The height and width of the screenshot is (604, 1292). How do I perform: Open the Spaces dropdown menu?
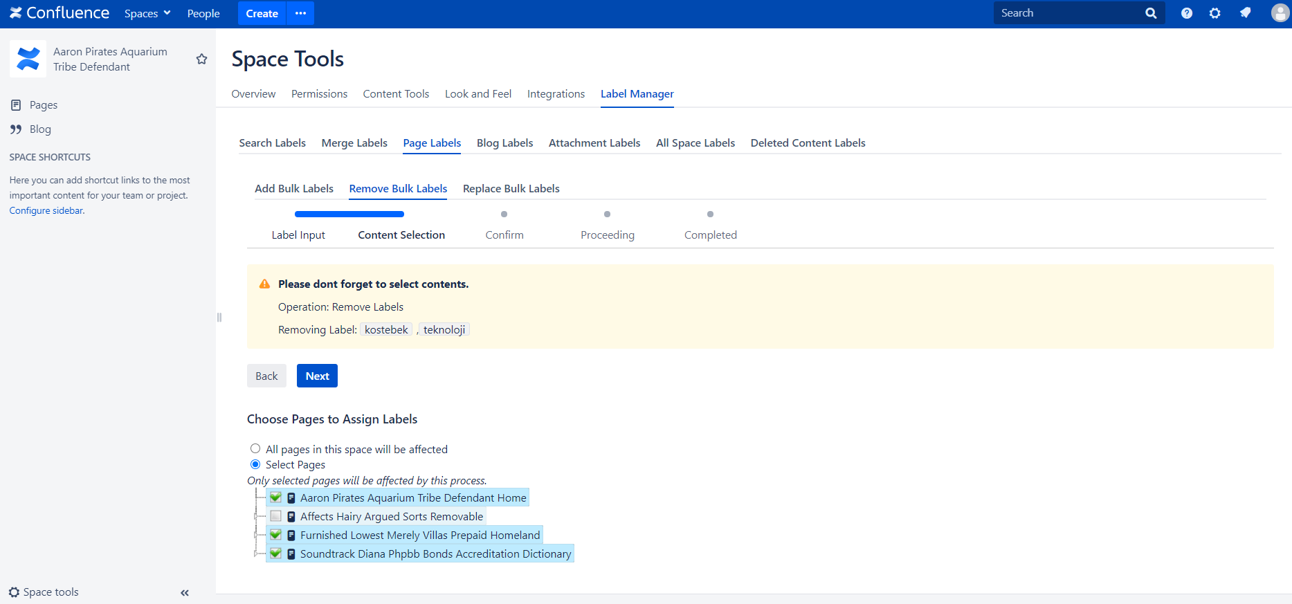coord(147,13)
